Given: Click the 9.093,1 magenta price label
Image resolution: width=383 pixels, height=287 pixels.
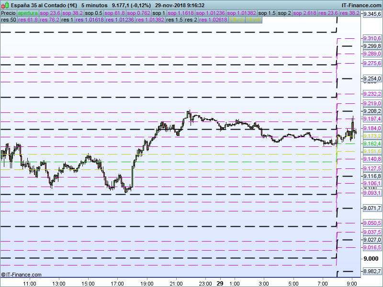Looking at the screenshot, I should (x=372, y=193).
